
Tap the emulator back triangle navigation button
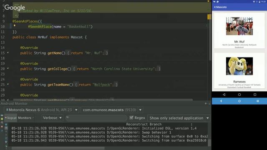[224, 95]
